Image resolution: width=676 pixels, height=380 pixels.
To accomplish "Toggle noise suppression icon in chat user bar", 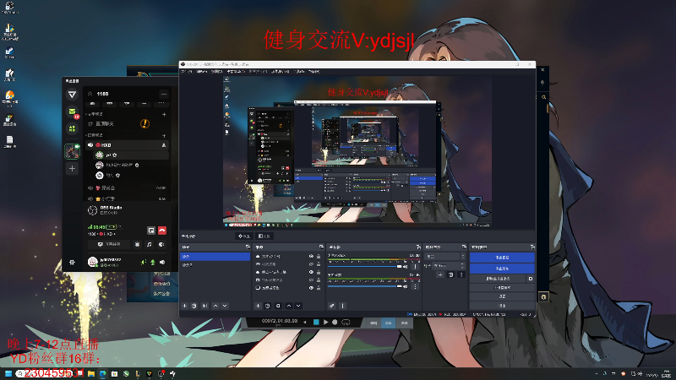I will (x=143, y=262).
